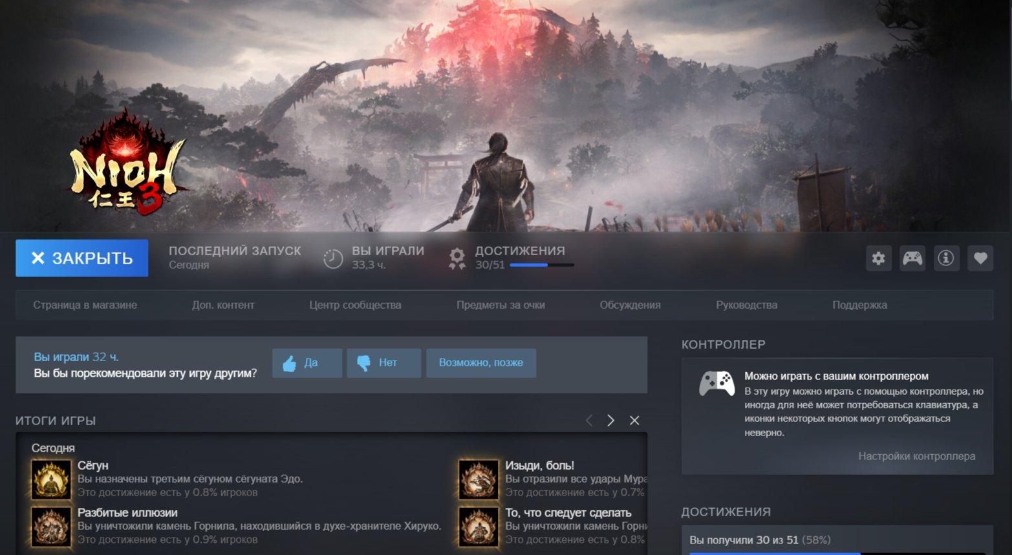
Task: Go to Центр сообщества
Action: [x=355, y=305]
